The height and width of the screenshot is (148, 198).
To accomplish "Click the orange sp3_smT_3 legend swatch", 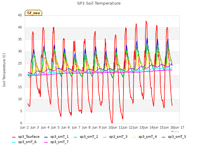I will tap(105, 137).
